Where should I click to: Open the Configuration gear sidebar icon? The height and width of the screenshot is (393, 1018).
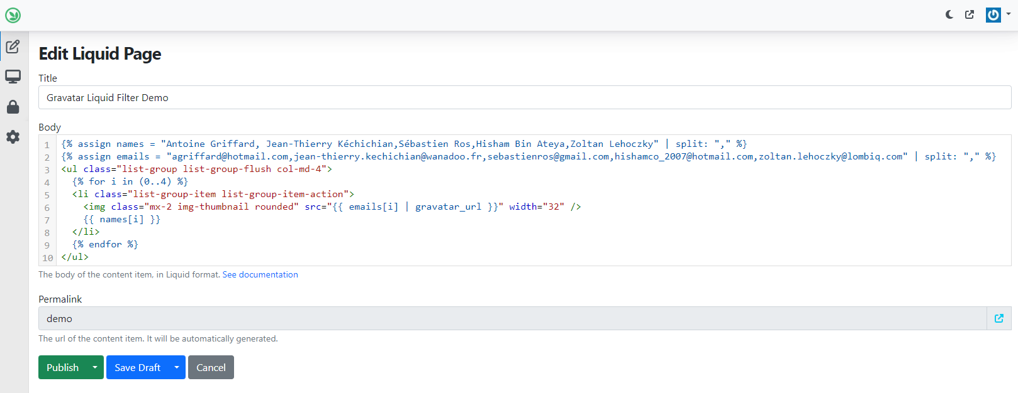pyautogui.click(x=13, y=137)
